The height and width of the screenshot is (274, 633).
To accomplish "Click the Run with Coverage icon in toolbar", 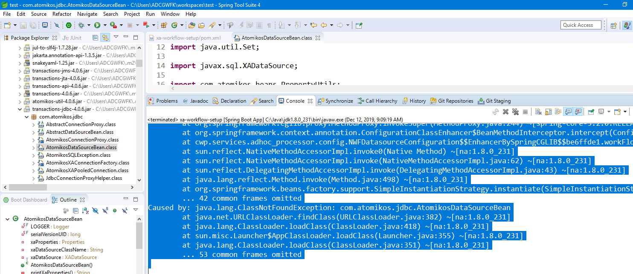I will pos(113,25).
